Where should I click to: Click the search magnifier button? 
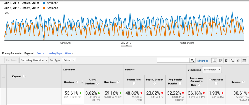[x=192, y=61]
